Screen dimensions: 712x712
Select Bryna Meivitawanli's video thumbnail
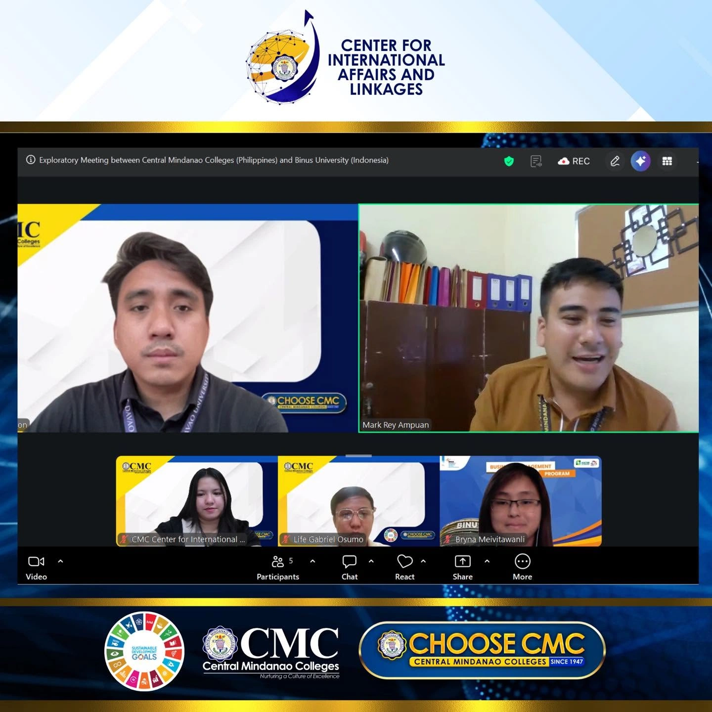tap(521, 501)
